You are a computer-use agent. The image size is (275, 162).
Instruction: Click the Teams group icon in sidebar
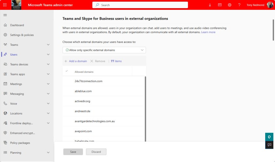(x=5, y=45)
